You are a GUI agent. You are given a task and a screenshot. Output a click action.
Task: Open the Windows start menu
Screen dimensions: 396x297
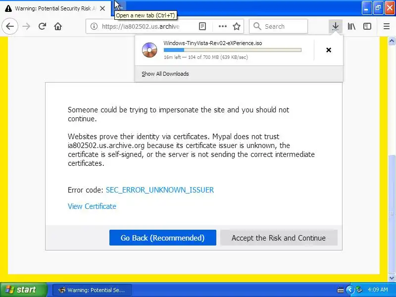pos(23,290)
